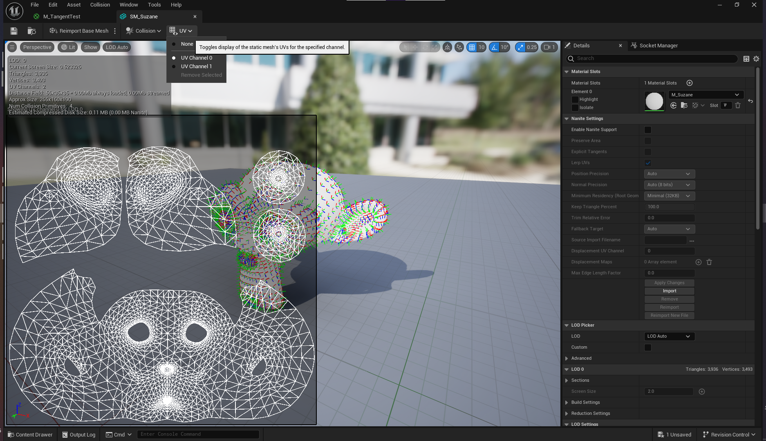Click the Unreal Engine logo icon
Viewport: 766px width, 441px height.
click(x=14, y=11)
